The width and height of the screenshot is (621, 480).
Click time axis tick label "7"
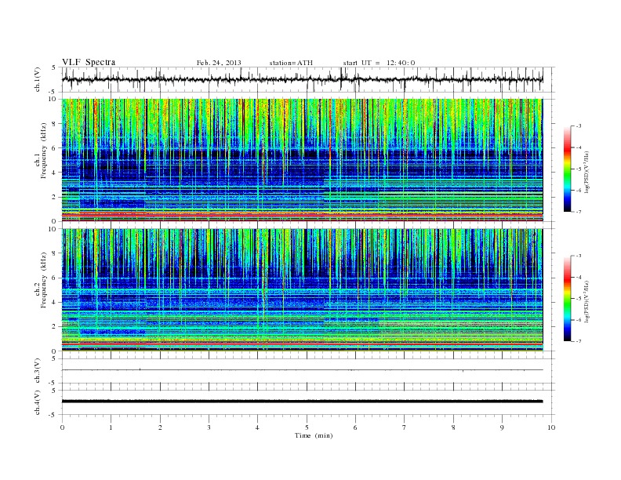[405, 427]
